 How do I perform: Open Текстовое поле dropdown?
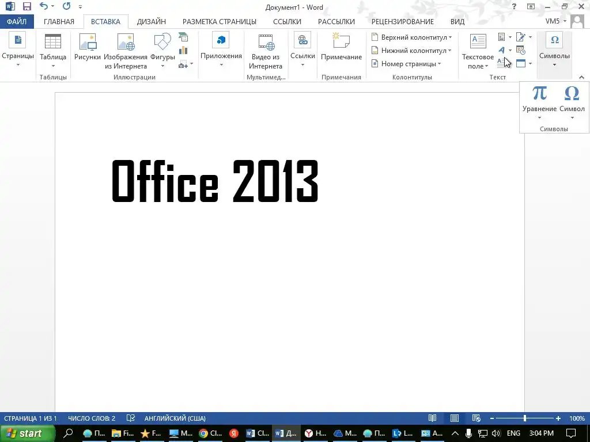tap(478, 51)
